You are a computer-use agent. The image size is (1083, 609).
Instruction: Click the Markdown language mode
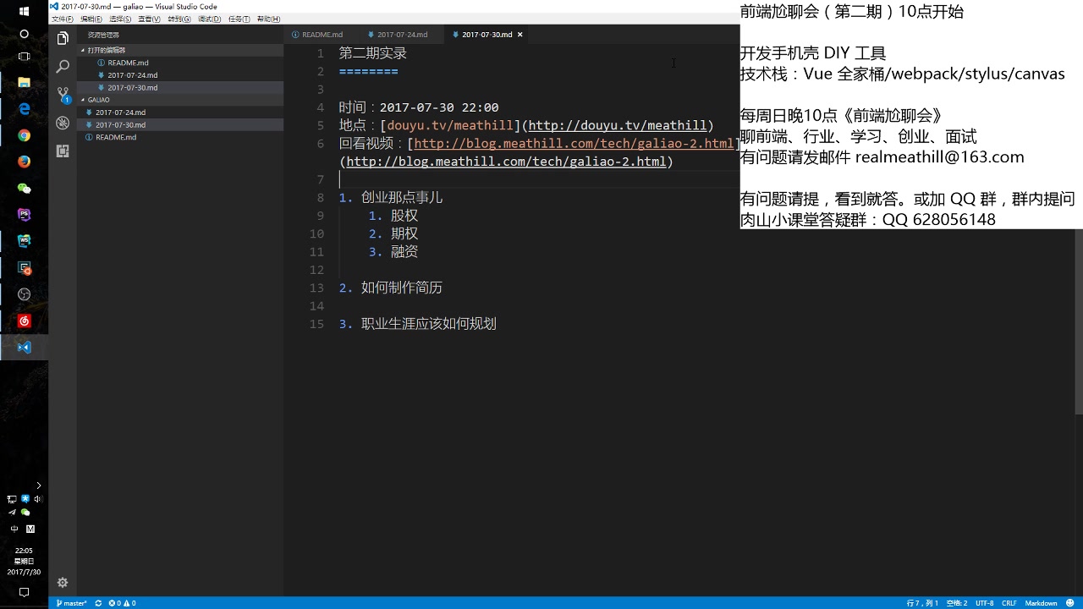(1041, 603)
